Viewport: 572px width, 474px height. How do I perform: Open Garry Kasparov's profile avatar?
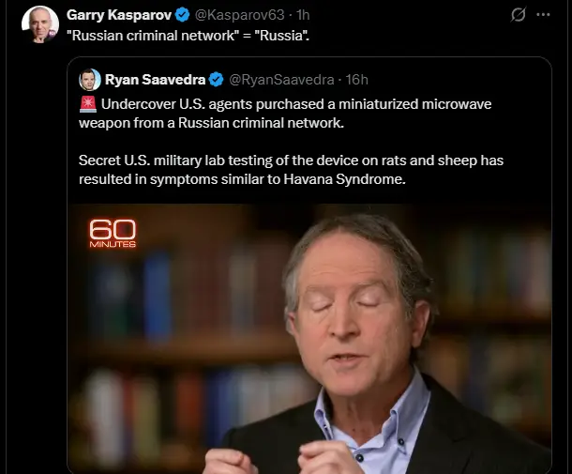pyautogui.click(x=40, y=24)
